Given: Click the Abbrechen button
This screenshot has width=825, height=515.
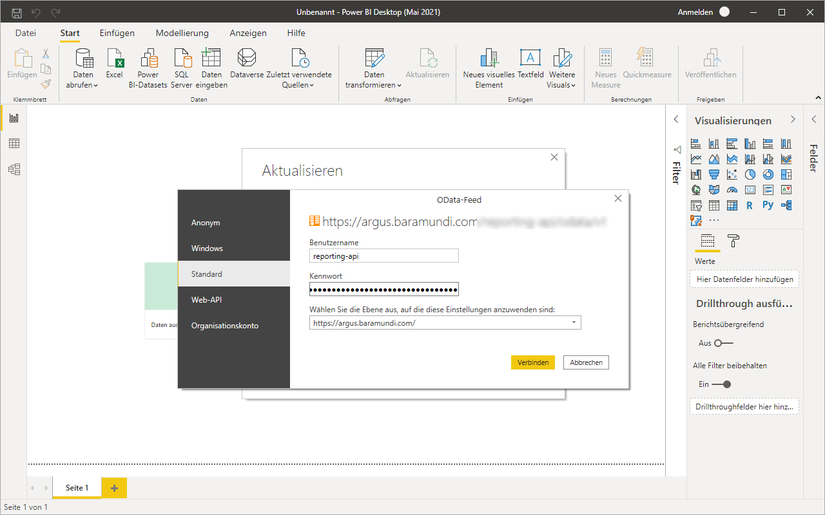Looking at the screenshot, I should [586, 362].
